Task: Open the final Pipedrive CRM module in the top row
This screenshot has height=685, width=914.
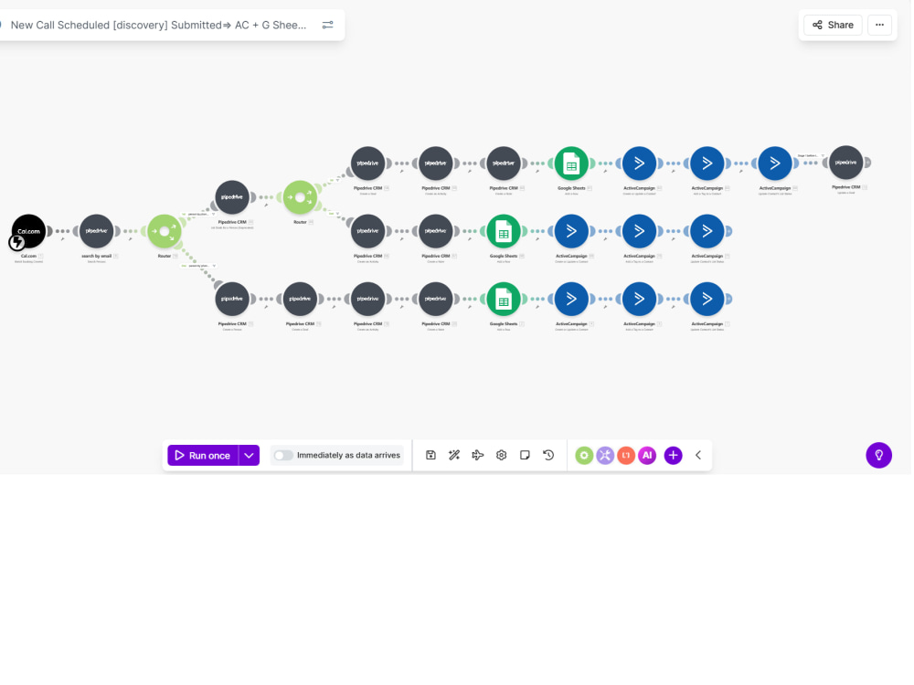Action: [x=845, y=163]
